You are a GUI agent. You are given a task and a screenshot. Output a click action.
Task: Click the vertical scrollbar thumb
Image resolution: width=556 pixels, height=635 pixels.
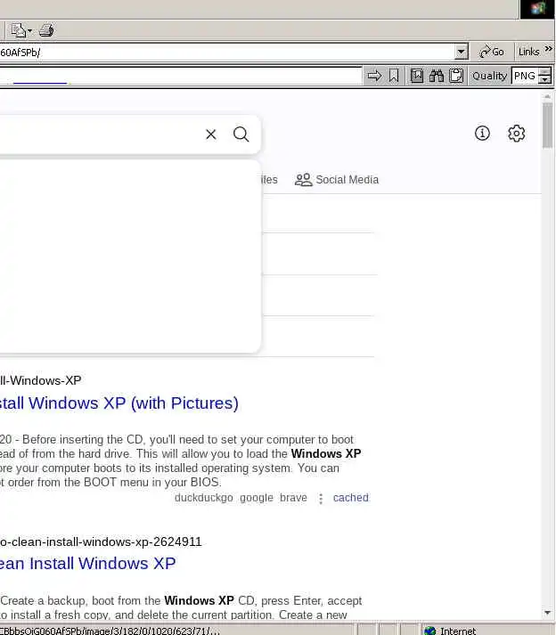(x=547, y=126)
